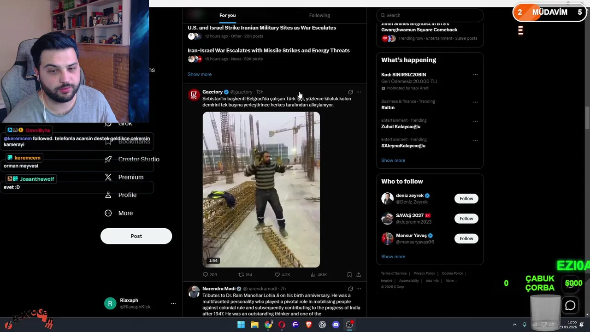Viewport: 590px width, 332px height.
Task: Open ChatGPT app from the taskbar
Action: 322,325
